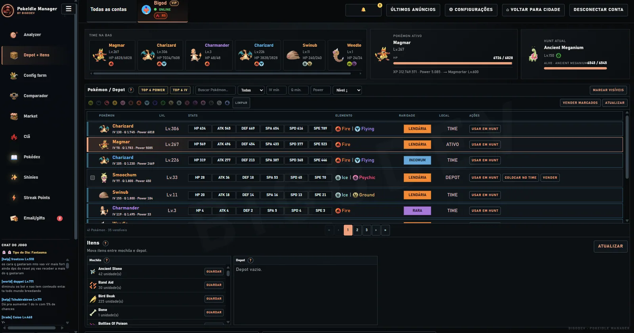Click the Pokeidle Manager logo
This screenshot has width=634, height=333.
[x=8, y=11]
